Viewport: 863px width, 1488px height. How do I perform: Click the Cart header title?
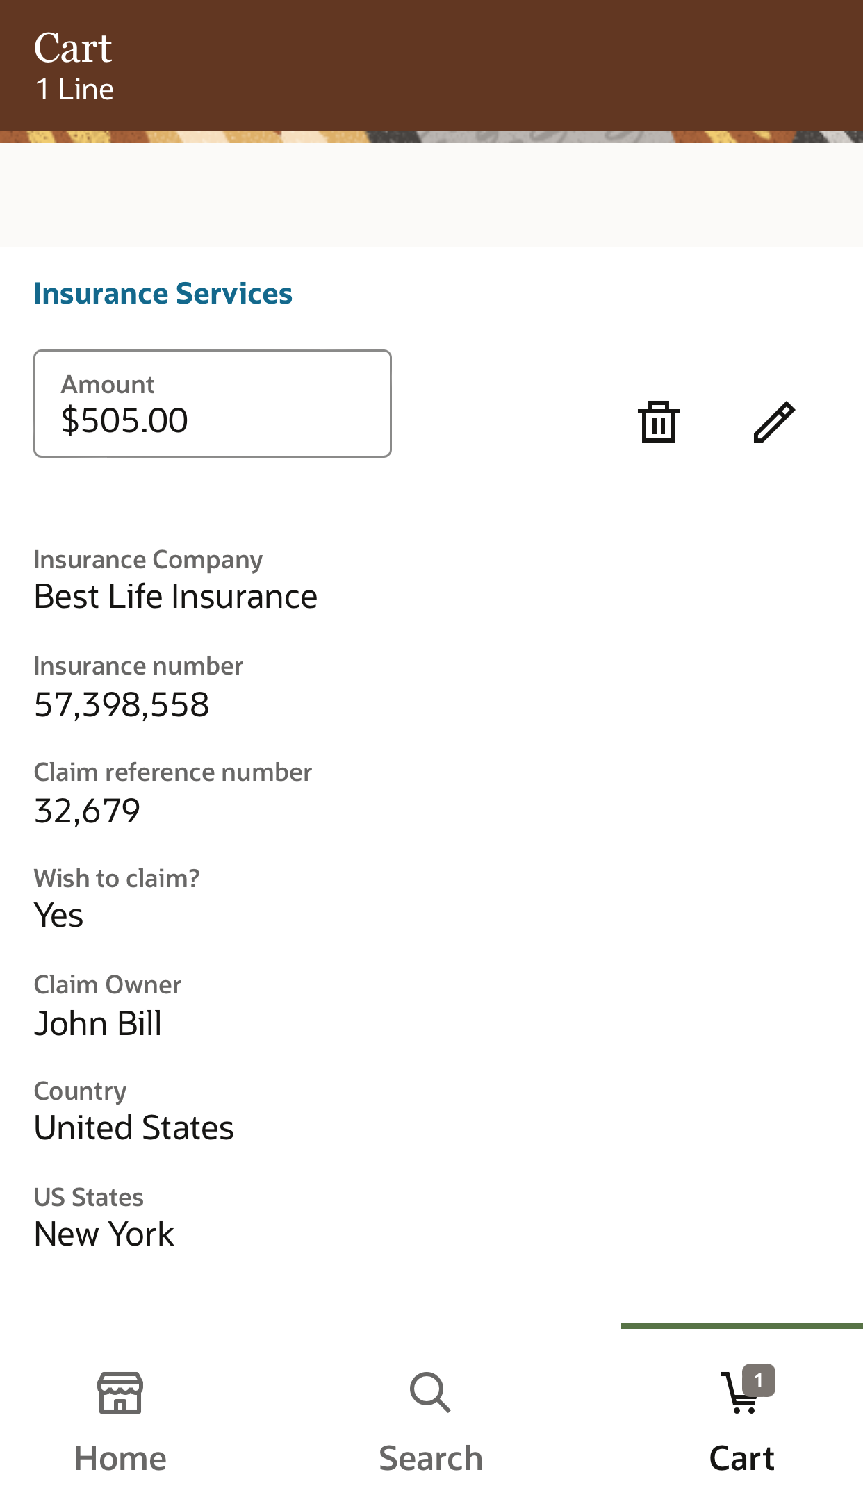click(73, 48)
